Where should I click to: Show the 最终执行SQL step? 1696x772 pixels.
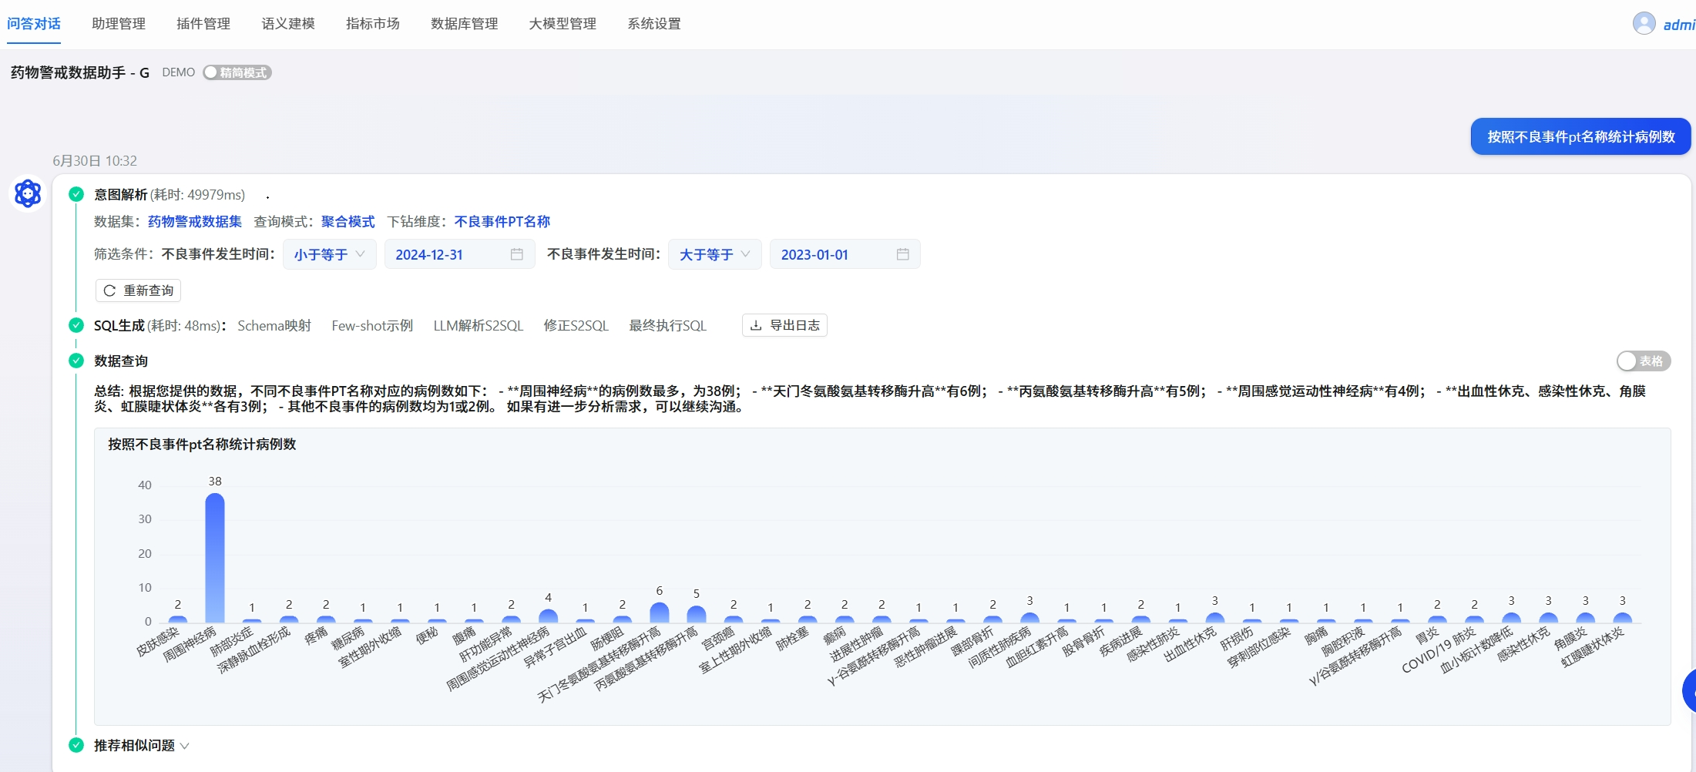coord(668,326)
